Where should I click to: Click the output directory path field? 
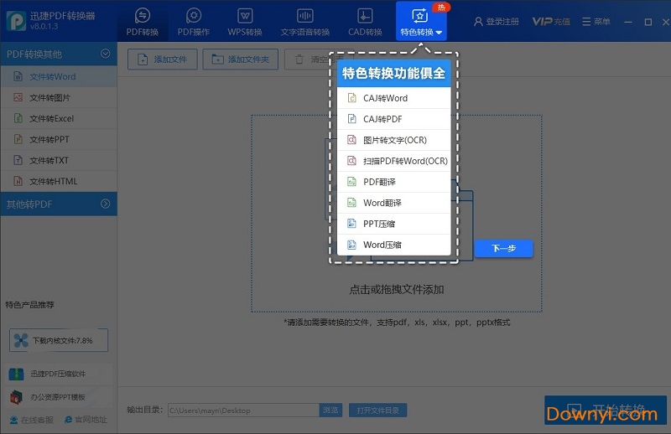pyautogui.click(x=243, y=410)
